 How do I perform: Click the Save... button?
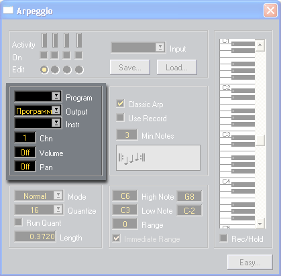(130, 67)
